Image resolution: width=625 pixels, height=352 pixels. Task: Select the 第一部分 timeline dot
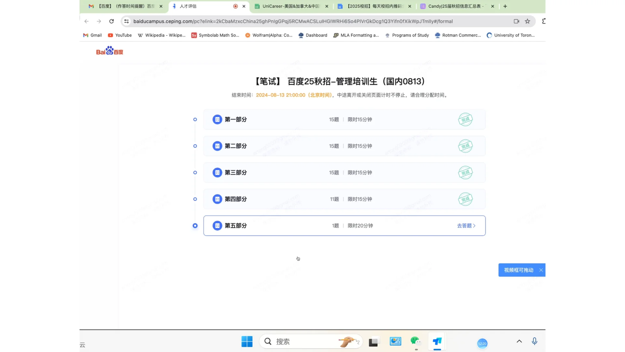tap(195, 119)
